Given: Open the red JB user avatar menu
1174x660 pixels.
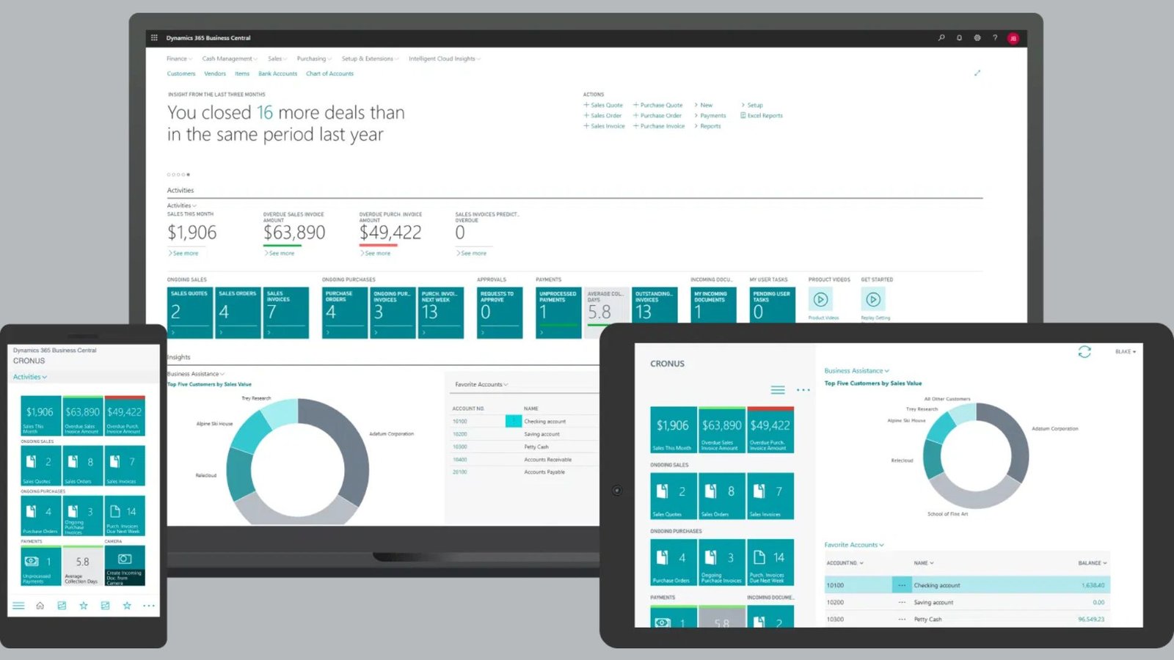Looking at the screenshot, I should [1013, 38].
